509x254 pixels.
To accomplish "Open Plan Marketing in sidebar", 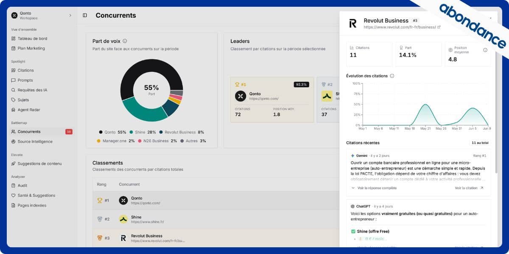I will click(x=31, y=48).
